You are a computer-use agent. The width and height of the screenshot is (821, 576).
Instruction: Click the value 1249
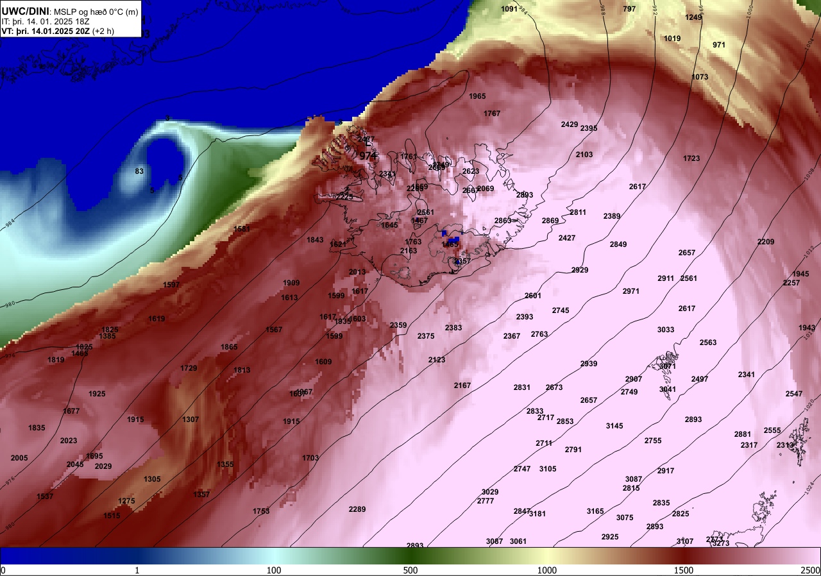click(x=693, y=17)
